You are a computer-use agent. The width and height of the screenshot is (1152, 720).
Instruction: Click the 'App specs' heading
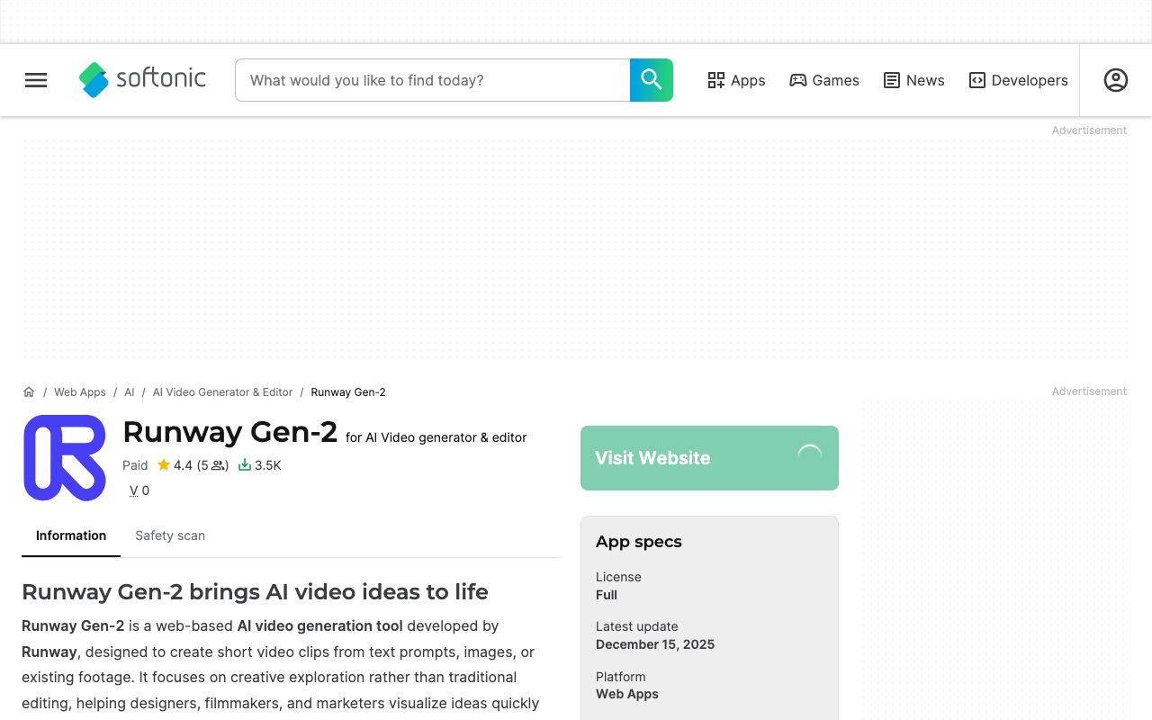(639, 542)
